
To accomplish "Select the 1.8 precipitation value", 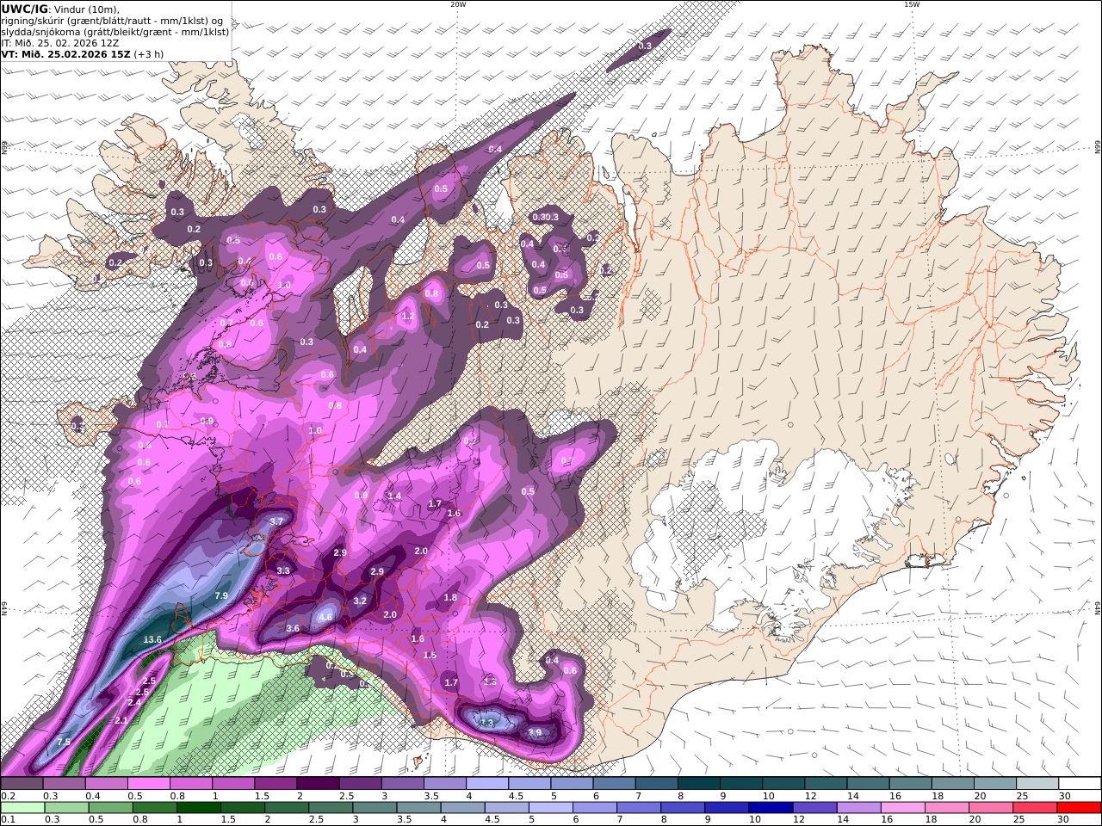I will [450, 597].
